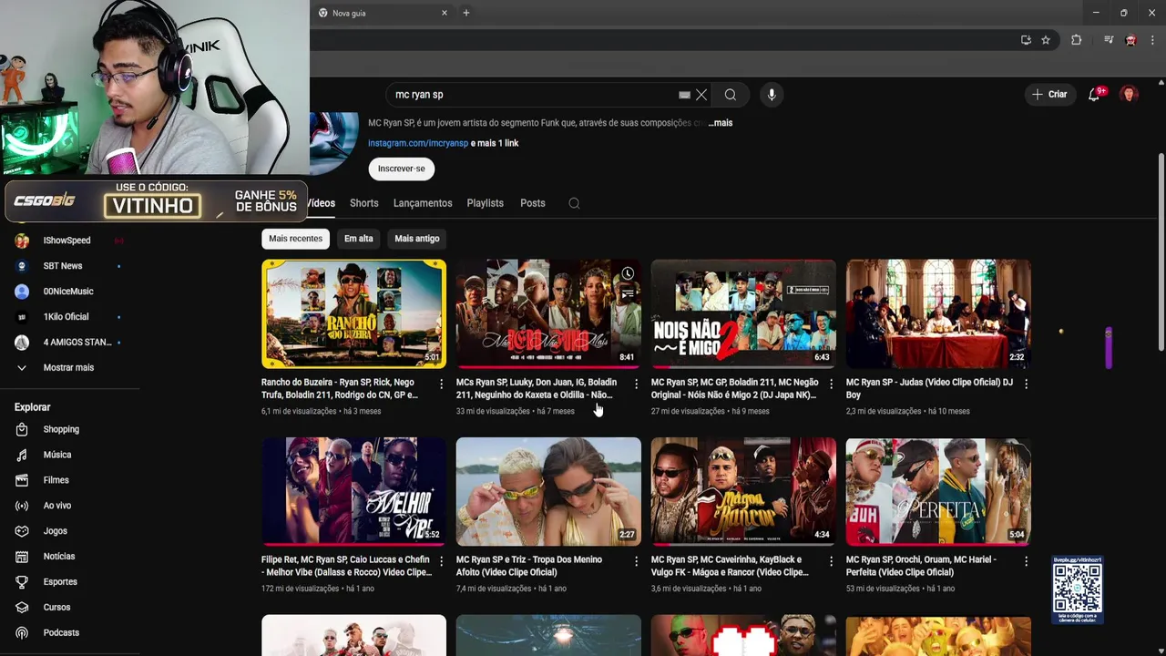1166x656 pixels.
Task: Go to Filmes in the sidebar
Action: point(56,480)
